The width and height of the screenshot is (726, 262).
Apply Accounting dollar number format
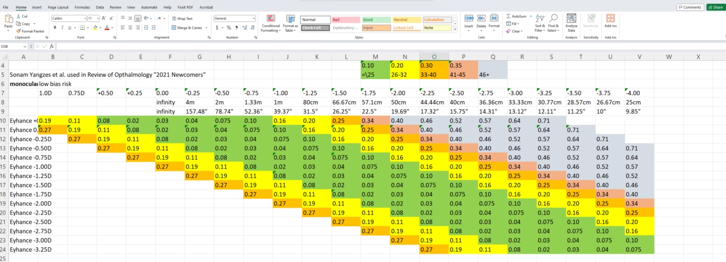(217, 27)
